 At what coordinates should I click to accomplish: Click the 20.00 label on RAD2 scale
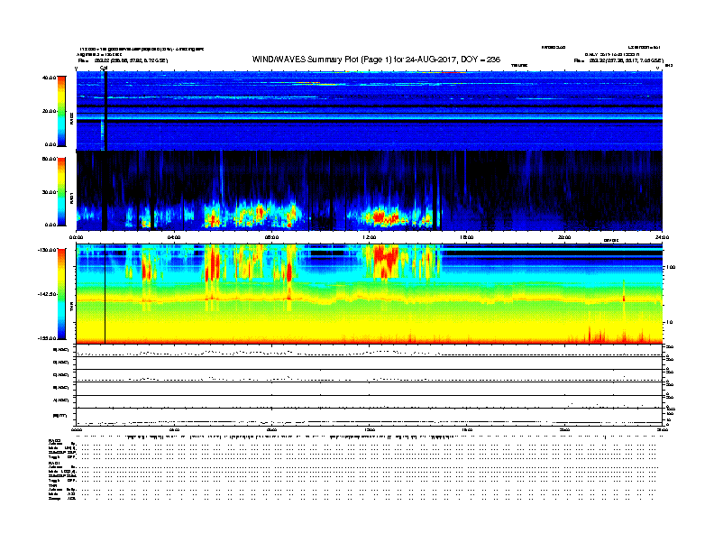(x=49, y=111)
